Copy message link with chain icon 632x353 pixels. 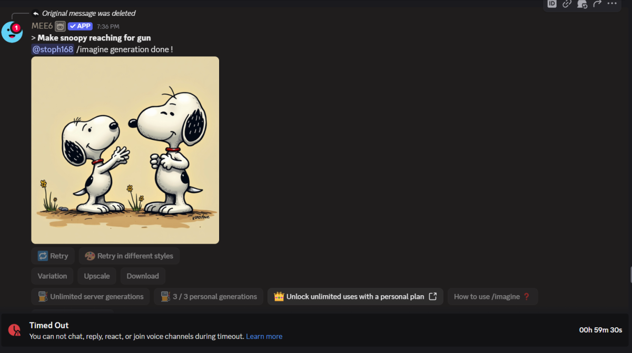tap(567, 4)
